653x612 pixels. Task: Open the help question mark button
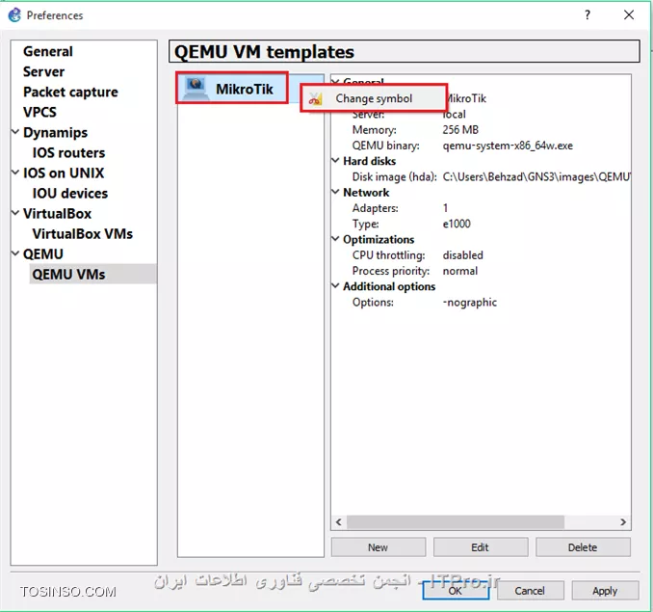pos(588,15)
